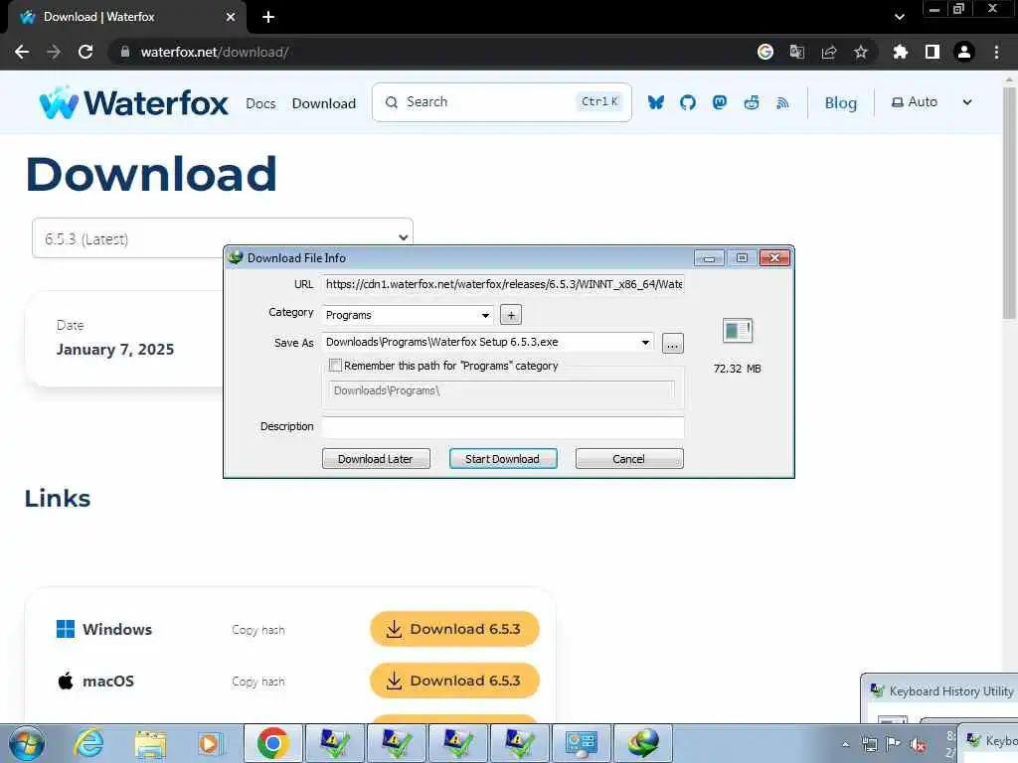Click the page vertical scrollbar thumb
This screenshot has height=763, width=1018.
coord(1009,203)
